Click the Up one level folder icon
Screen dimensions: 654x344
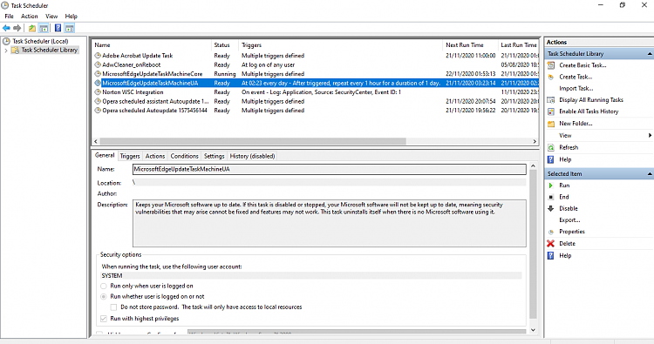point(32,28)
